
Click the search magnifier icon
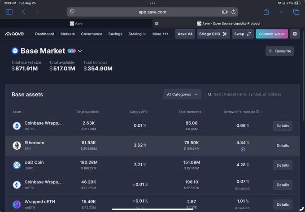210,95
